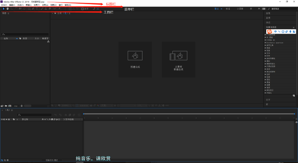The image size is (298, 163).
Task: Create a new folder in Project panel
Action: pyautogui.click(x=6, y=106)
